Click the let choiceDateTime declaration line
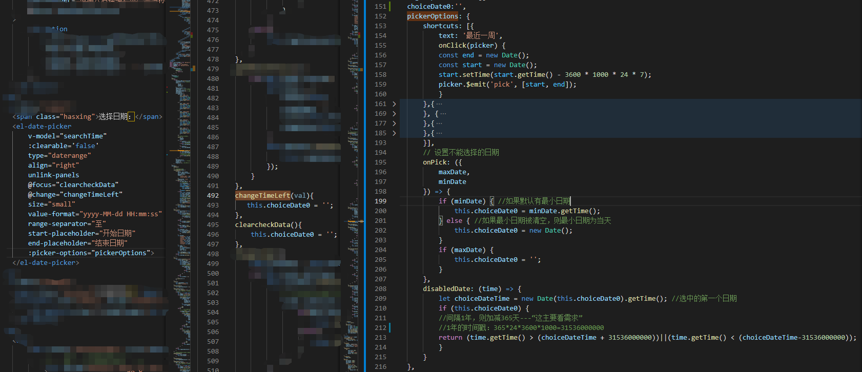 tap(553, 299)
